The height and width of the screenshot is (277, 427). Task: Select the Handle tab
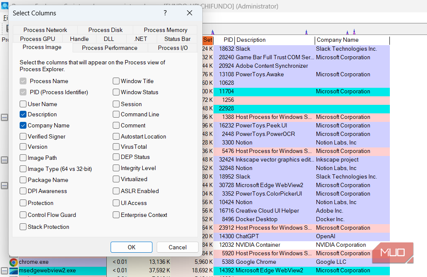[79, 39]
